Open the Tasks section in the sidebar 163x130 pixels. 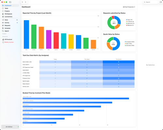point(10,8)
